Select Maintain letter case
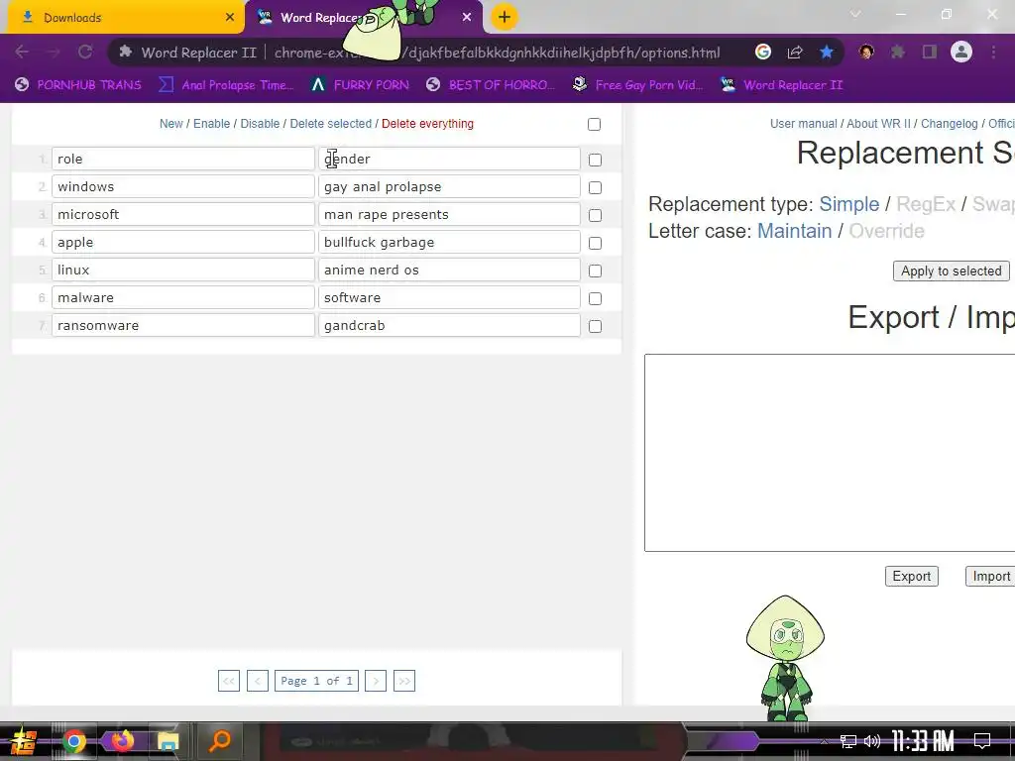The height and width of the screenshot is (761, 1015). click(794, 231)
